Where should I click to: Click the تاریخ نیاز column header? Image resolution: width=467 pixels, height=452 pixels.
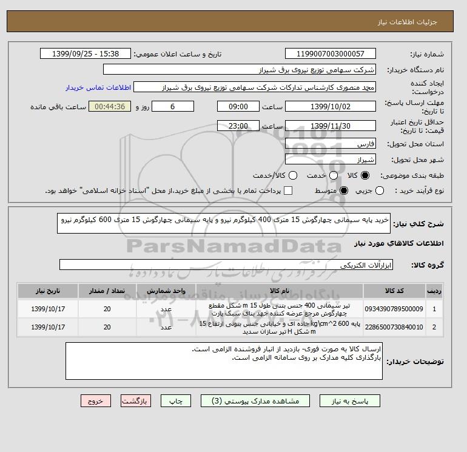point(48,291)
